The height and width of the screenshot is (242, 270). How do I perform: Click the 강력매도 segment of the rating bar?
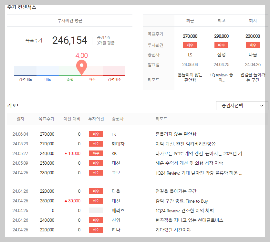point(25,71)
